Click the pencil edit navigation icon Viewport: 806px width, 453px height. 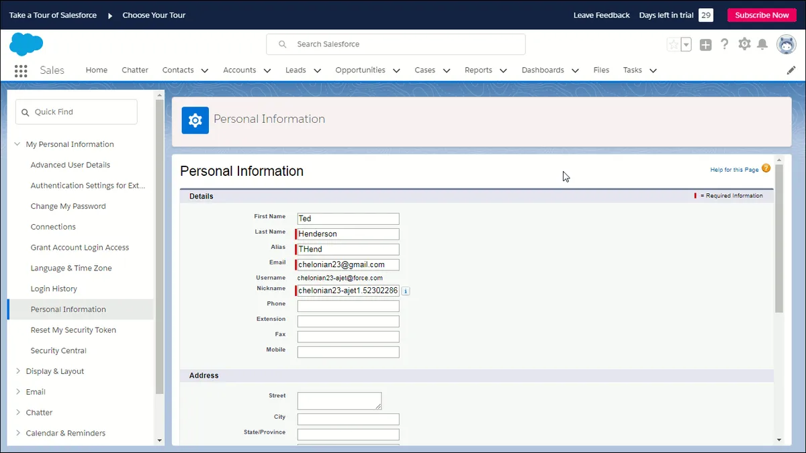click(791, 70)
